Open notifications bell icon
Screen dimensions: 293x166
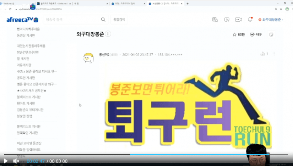(x=250, y=19)
